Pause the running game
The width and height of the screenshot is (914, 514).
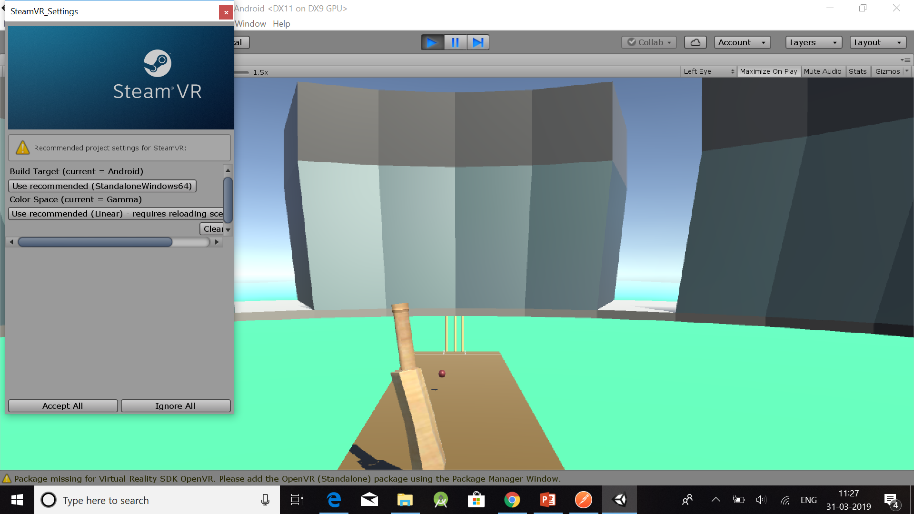tap(455, 42)
